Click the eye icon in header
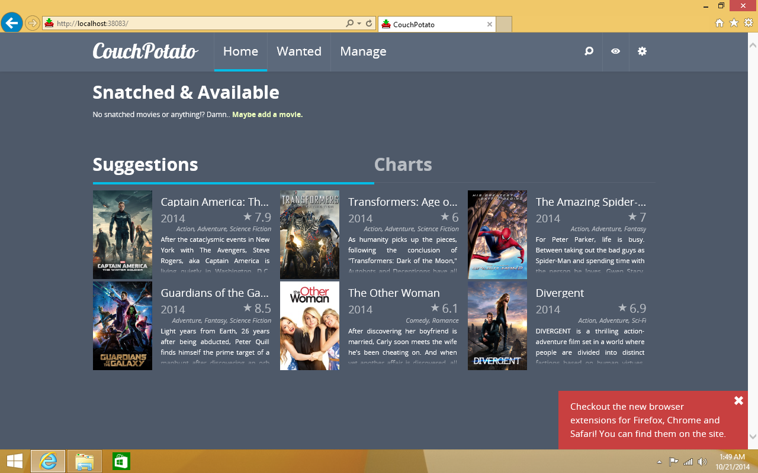This screenshot has width=758, height=473. [616, 51]
